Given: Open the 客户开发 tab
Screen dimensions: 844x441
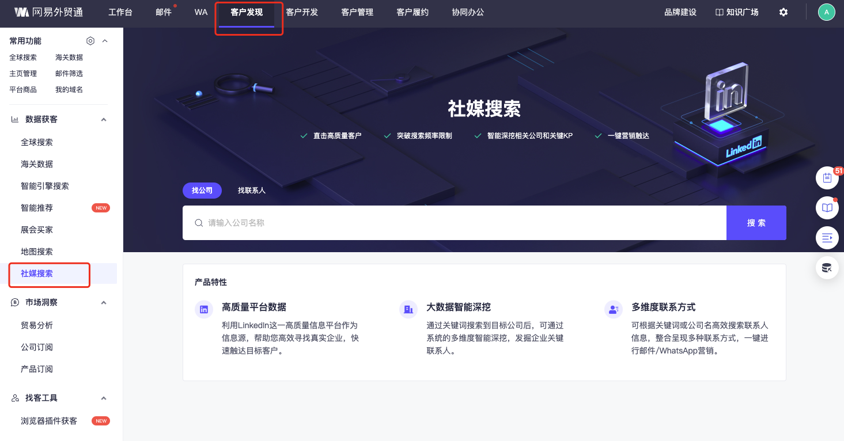Looking at the screenshot, I should point(302,12).
